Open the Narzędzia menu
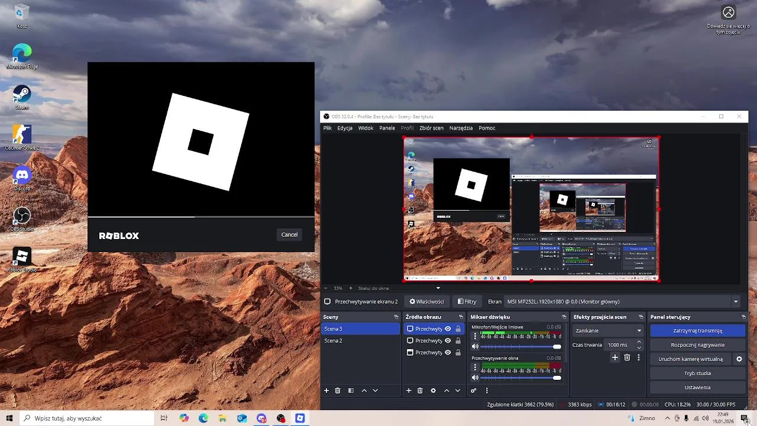Screen dimensions: 757x426 [461, 128]
